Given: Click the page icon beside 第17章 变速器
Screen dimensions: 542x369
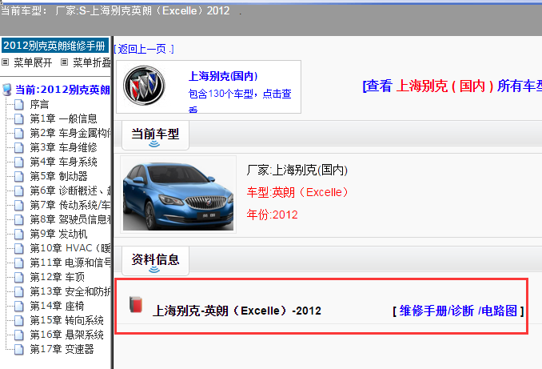Looking at the screenshot, I should click(x=19, y=350).
